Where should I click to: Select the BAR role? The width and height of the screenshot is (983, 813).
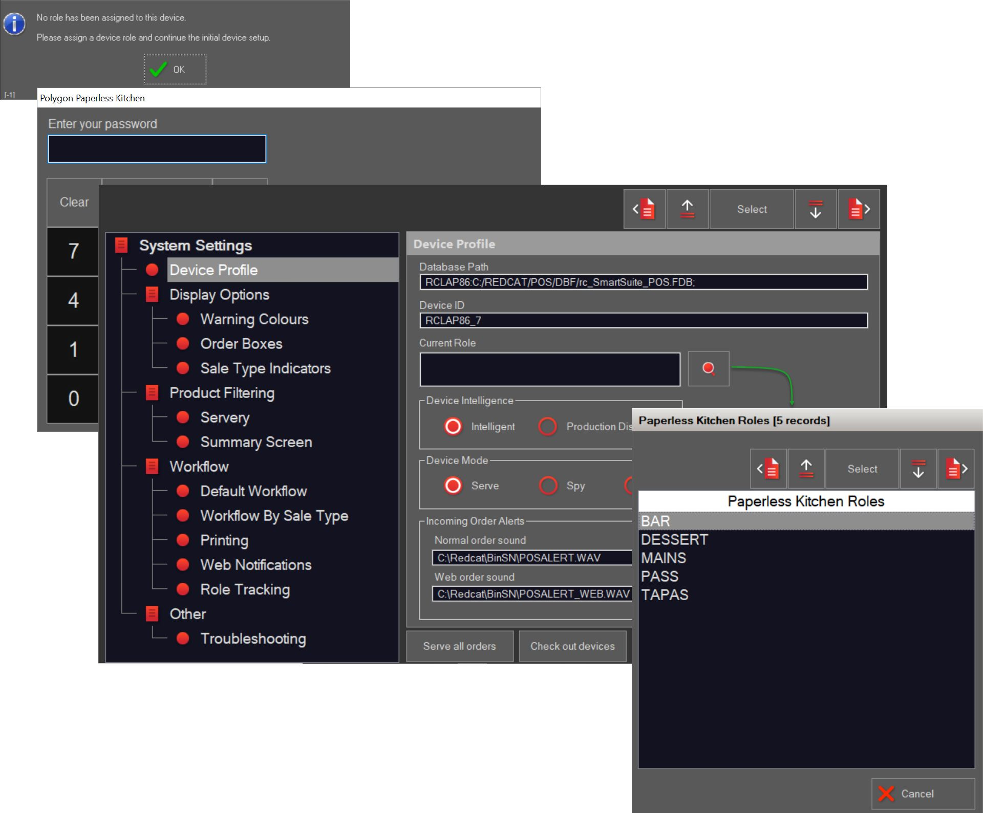[806, 521]
